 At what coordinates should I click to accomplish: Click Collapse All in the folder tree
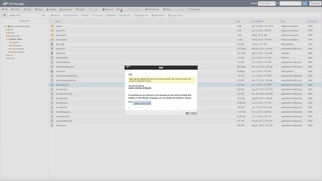point(24,21)
